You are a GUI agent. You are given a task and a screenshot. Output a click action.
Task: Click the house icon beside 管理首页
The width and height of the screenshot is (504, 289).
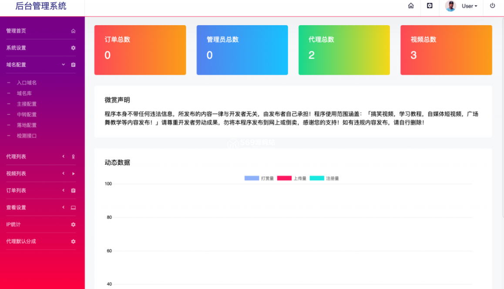(x=73, y=31)
